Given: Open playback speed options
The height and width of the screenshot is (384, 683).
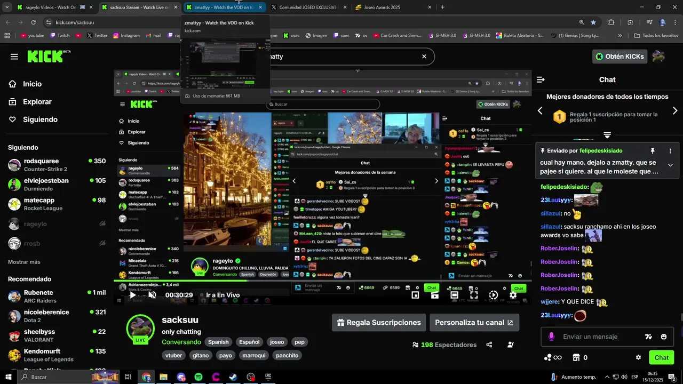Looking at the screenshot, I should click(x=493, y=295).
